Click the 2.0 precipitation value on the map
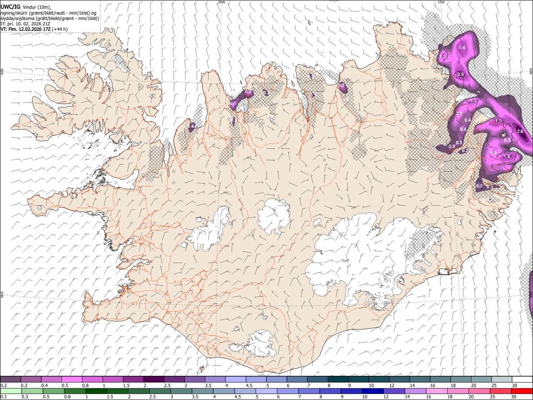533x400 pixels. tap(461, 75)
